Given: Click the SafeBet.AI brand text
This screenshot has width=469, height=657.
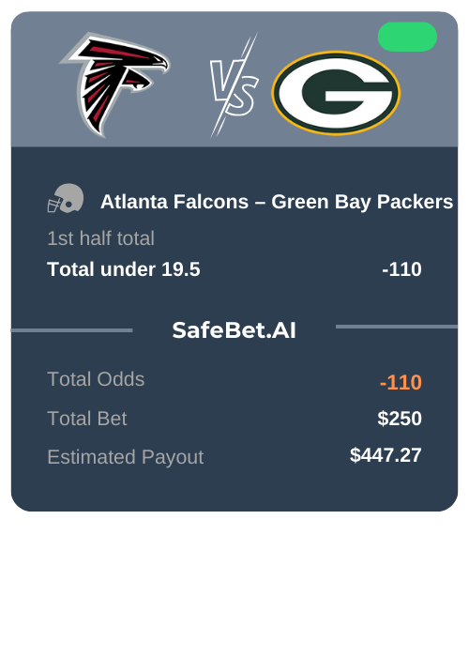Looking at the screenshot, I should [234, 330].
